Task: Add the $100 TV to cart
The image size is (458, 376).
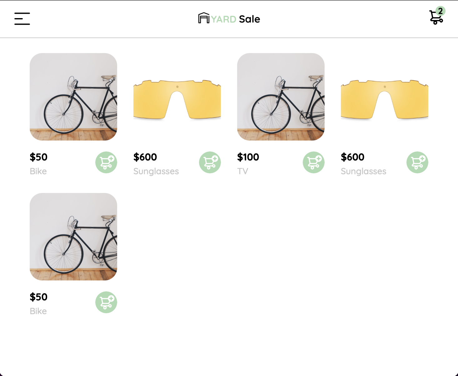Action: pos(314,162)
